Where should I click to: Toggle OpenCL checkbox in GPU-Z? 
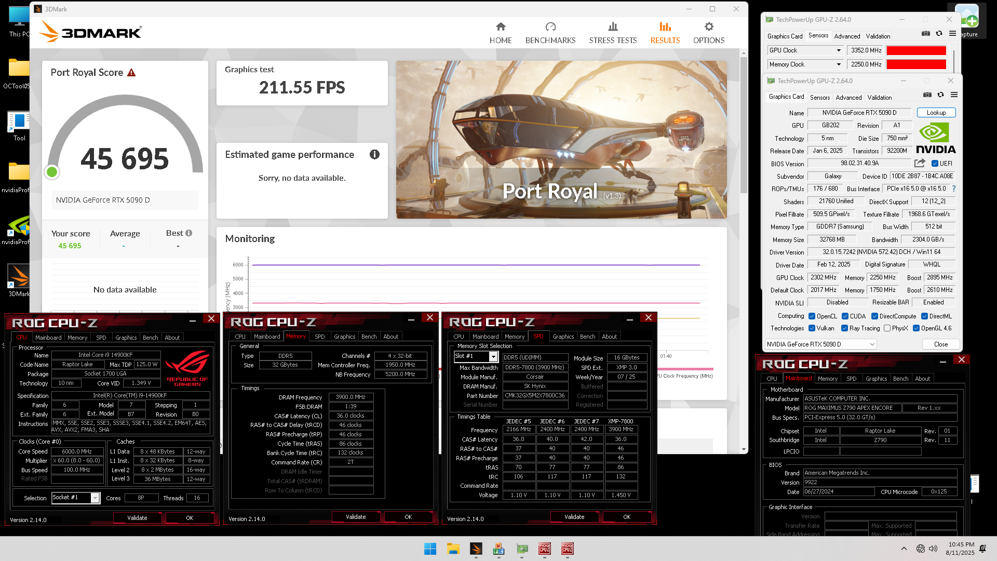[812, 316]
